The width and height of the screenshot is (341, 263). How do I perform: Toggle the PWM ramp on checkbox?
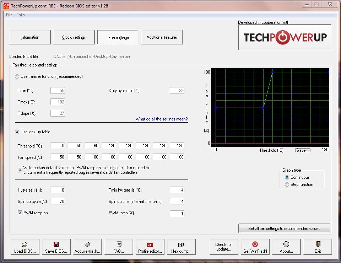point(20,213)
